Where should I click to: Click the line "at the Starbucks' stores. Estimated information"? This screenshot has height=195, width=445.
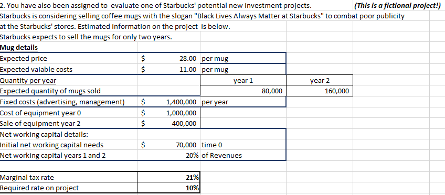[x=115, y=27]
